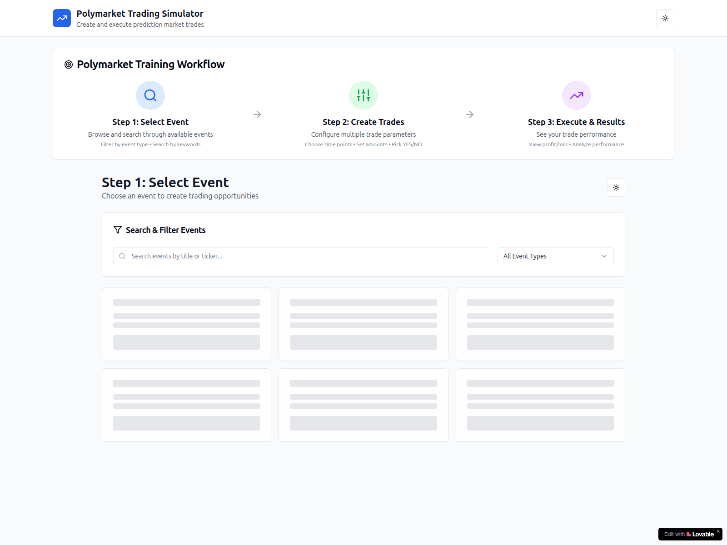The width and height of the screenshot is (727, 545).
Task: Click the blue trending-up app logo
Action: 62,18
